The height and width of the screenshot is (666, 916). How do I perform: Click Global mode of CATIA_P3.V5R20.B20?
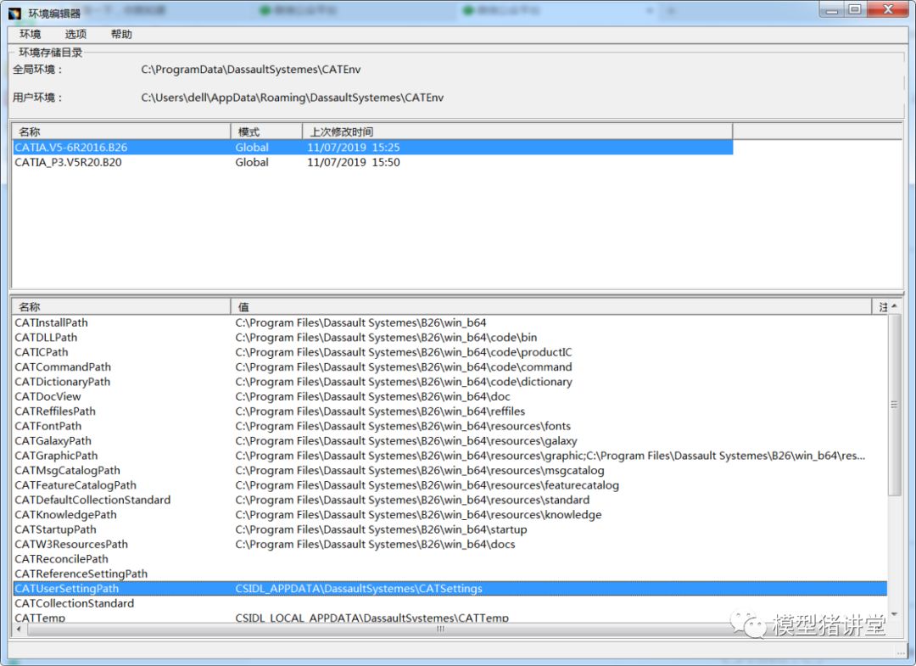tap(252, 162)
